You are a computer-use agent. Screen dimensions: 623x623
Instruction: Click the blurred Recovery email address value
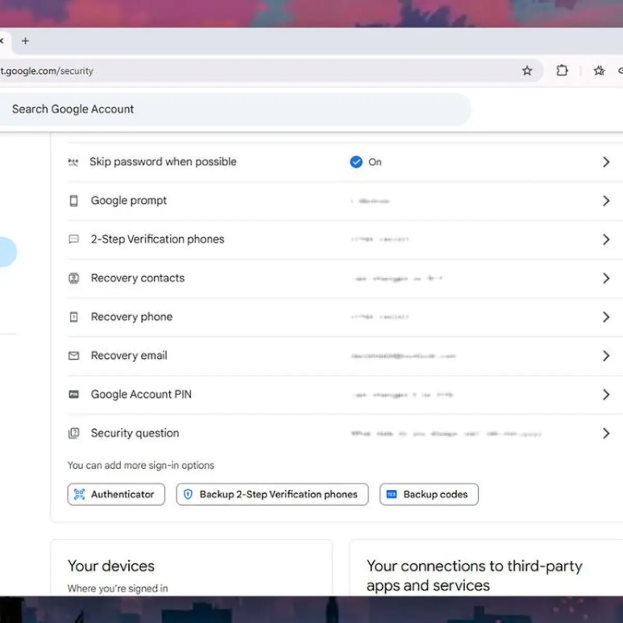point(403,356)
